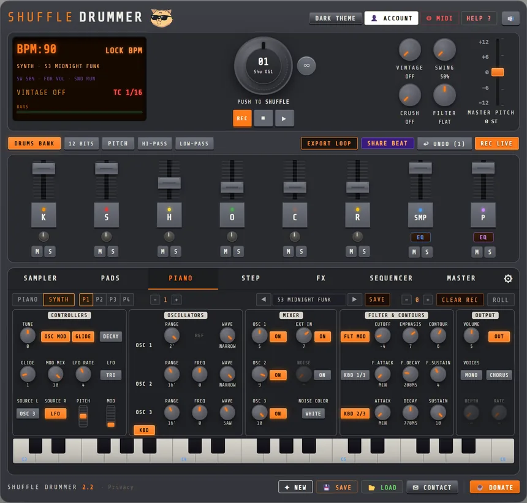Click the Vintage knob
Viewport: 527px width, 503px height.
pyautogui.click(x=409, y=50)
